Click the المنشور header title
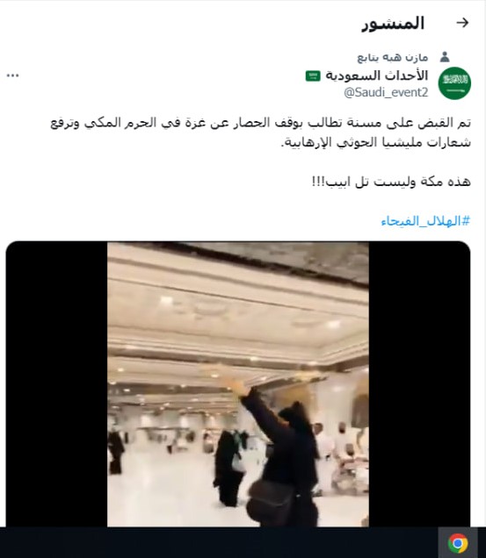This screenshot has width=486, height=558. coord(393,24)
